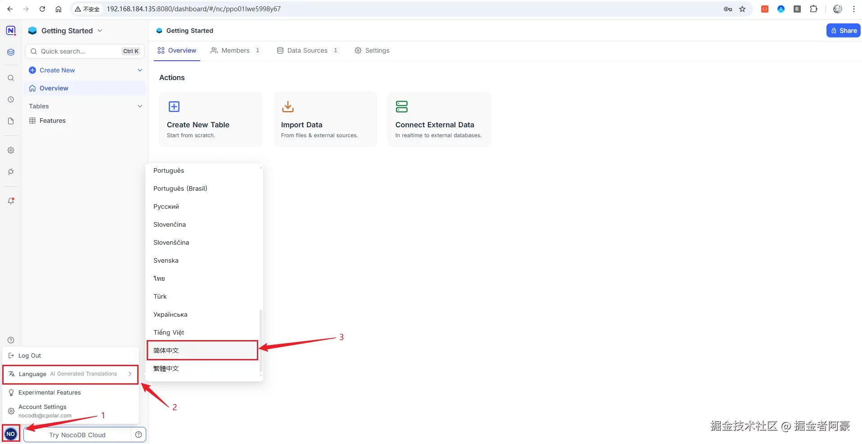
Task: Click the integrations plug sidebar icon
Action: [x=11, y=172]
